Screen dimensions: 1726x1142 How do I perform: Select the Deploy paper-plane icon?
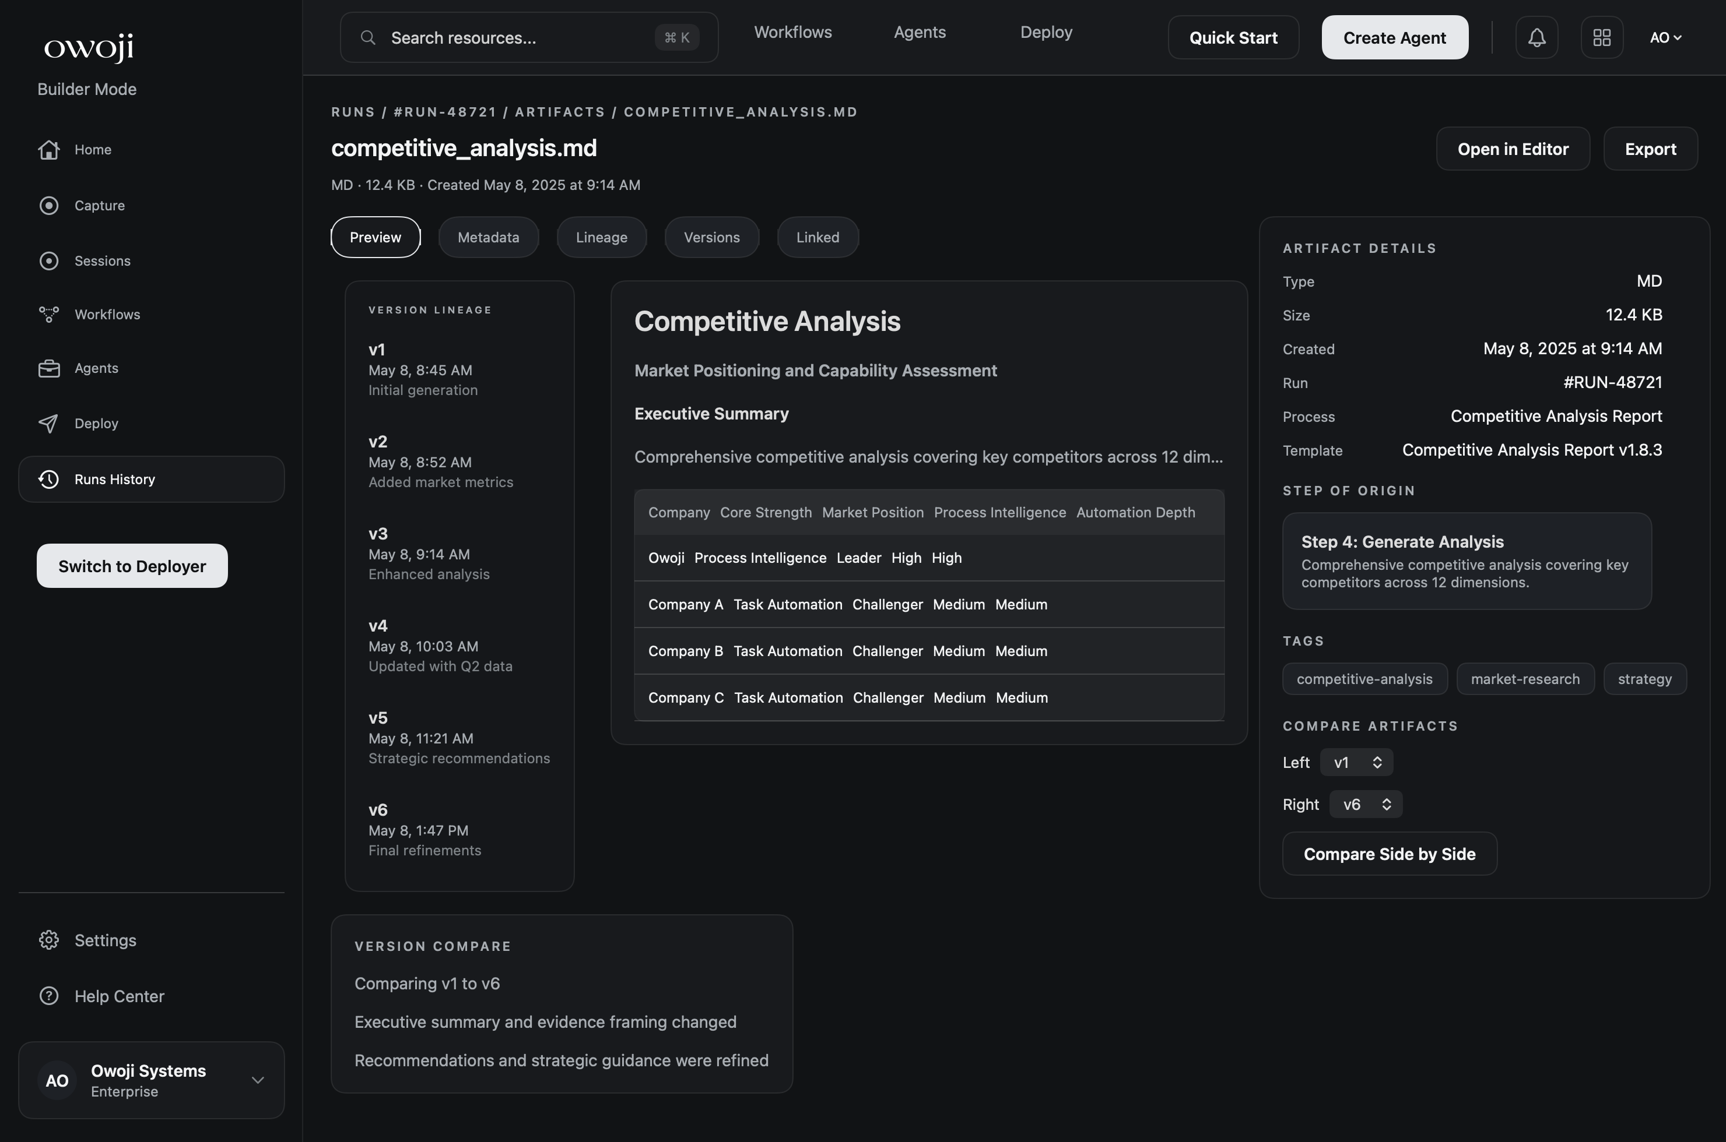click(x=48, y=423)
